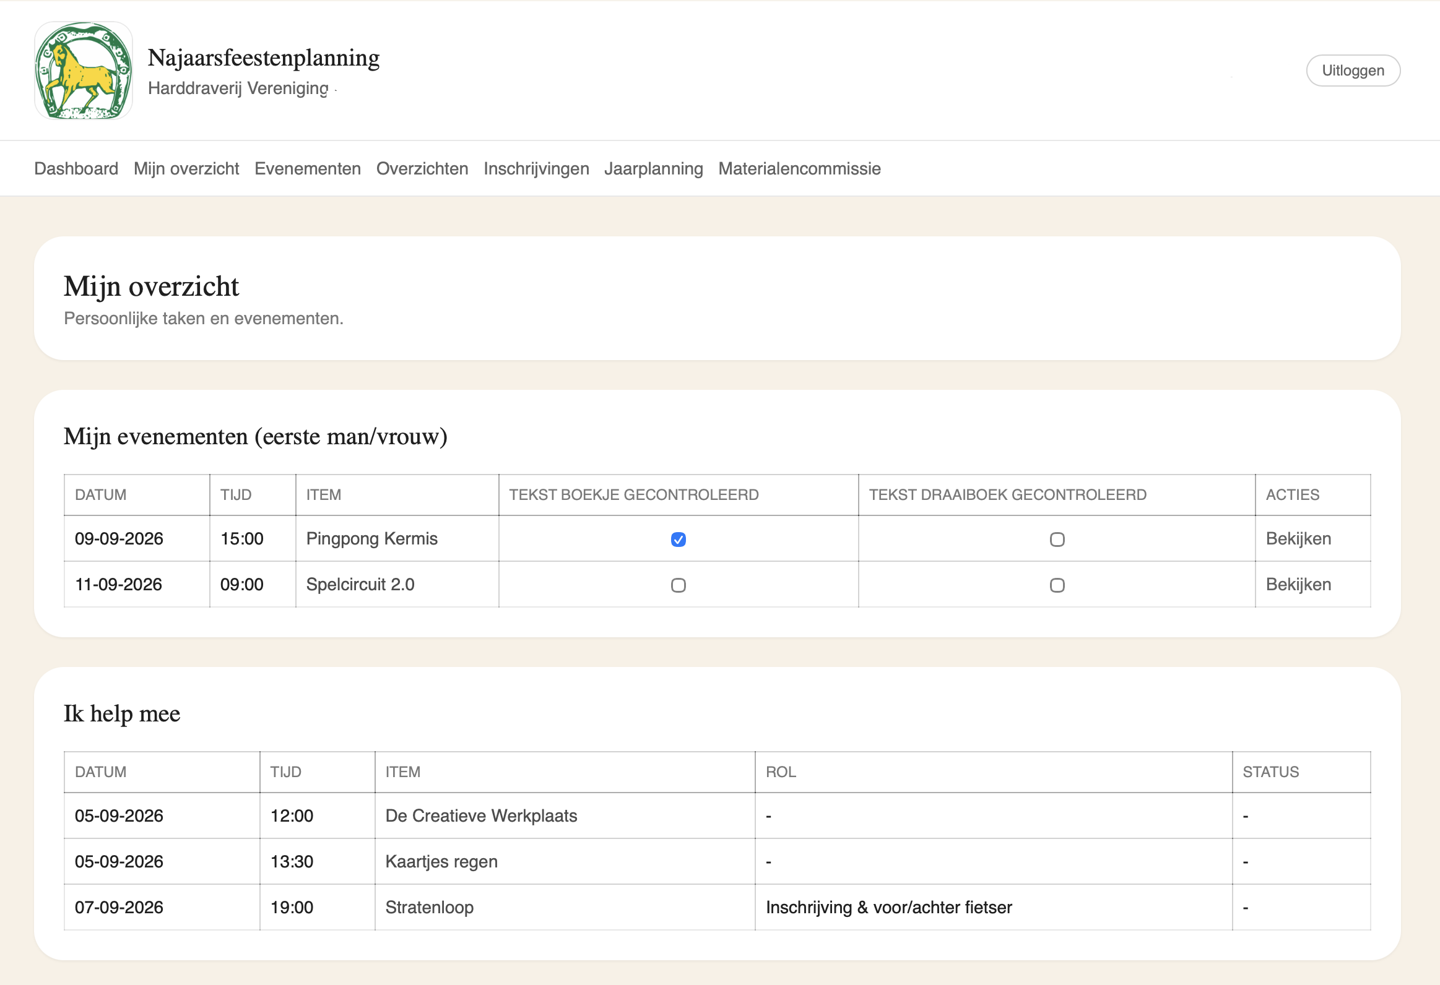1440x985 pixels.
Task: Enable Tekst draaiboek gecontroleerd for Spelcircuit 2.0
Action: (x=1057, y=585)
